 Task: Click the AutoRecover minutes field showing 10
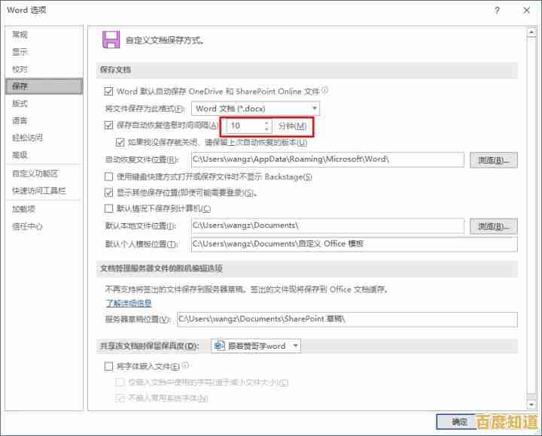click(x=245, y=126)
